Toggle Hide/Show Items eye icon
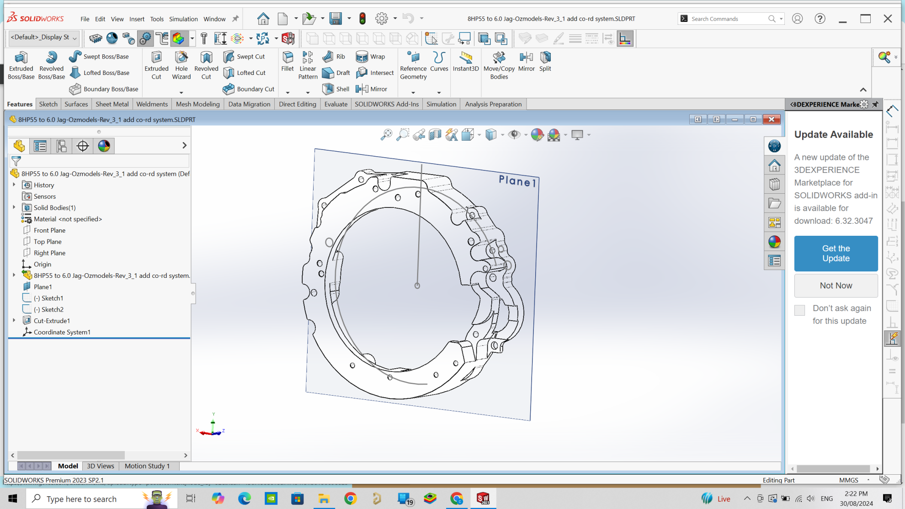The height and width of the screenshot is (509, 905). coord(514,134)
